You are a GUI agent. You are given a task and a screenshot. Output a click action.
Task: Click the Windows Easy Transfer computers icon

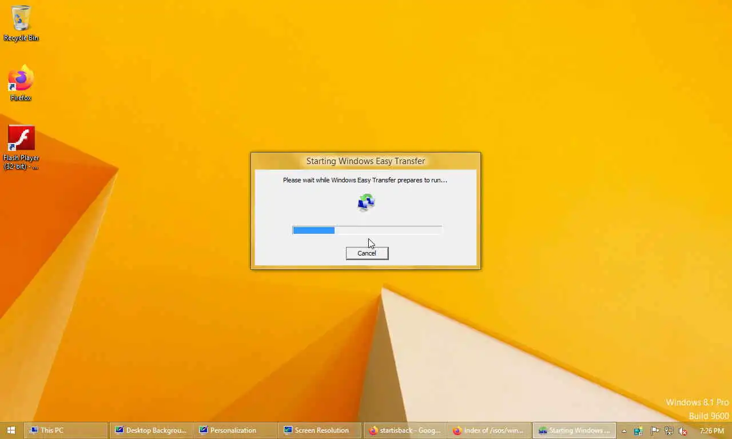tap(366, 202)
